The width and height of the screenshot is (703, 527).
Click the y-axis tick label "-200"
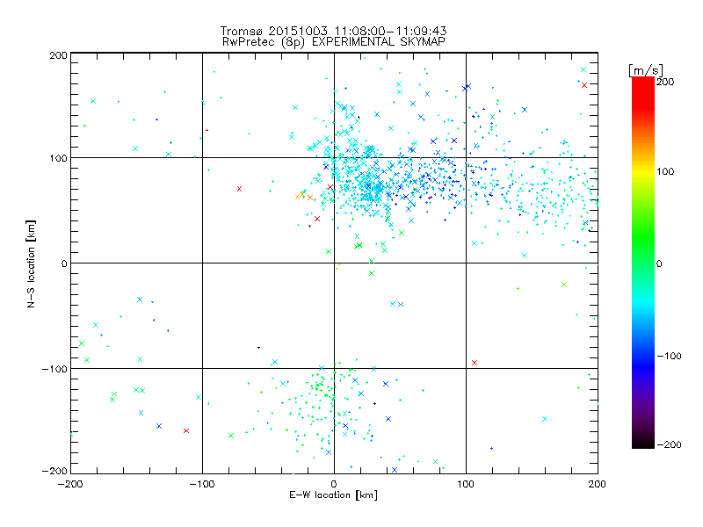coord(54,471)
